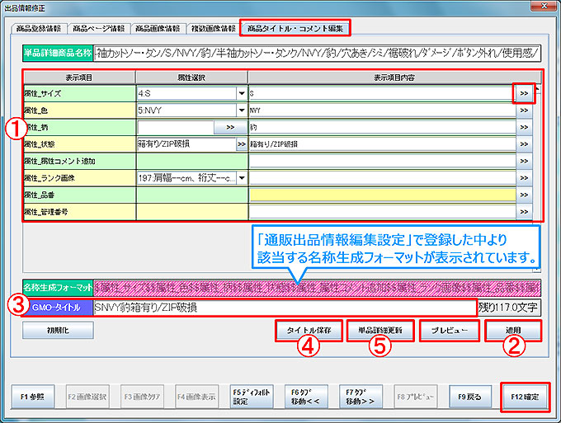Click the >> button at end of 属性_管理番号 row

point(524,212)
